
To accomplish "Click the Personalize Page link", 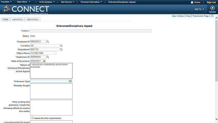I will 201,16.
